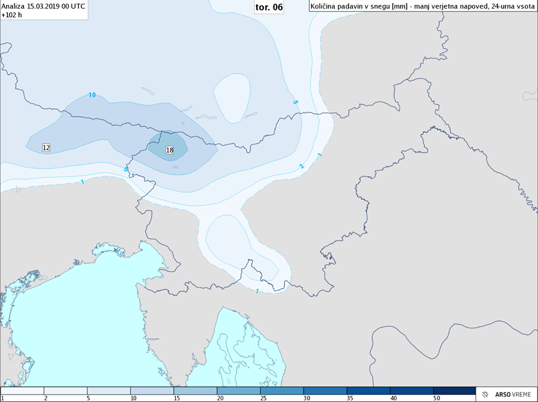Select the 15–20 mm legend color swatch

[x=195, y=390]
